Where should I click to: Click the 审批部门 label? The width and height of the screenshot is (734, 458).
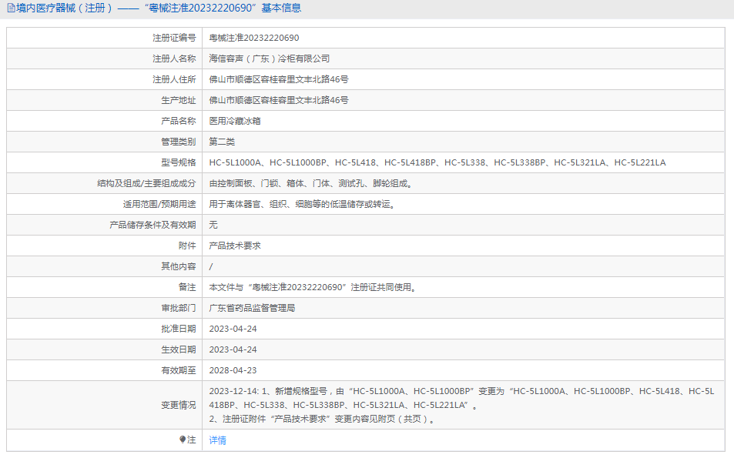[x=179, y=308]
